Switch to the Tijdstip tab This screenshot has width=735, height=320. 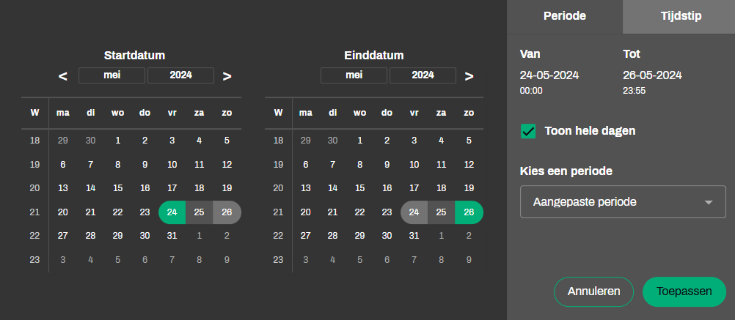point(679,16)
